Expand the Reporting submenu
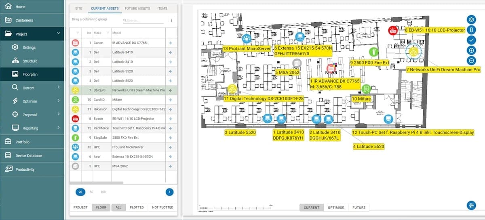 click(x=59, y=128)
